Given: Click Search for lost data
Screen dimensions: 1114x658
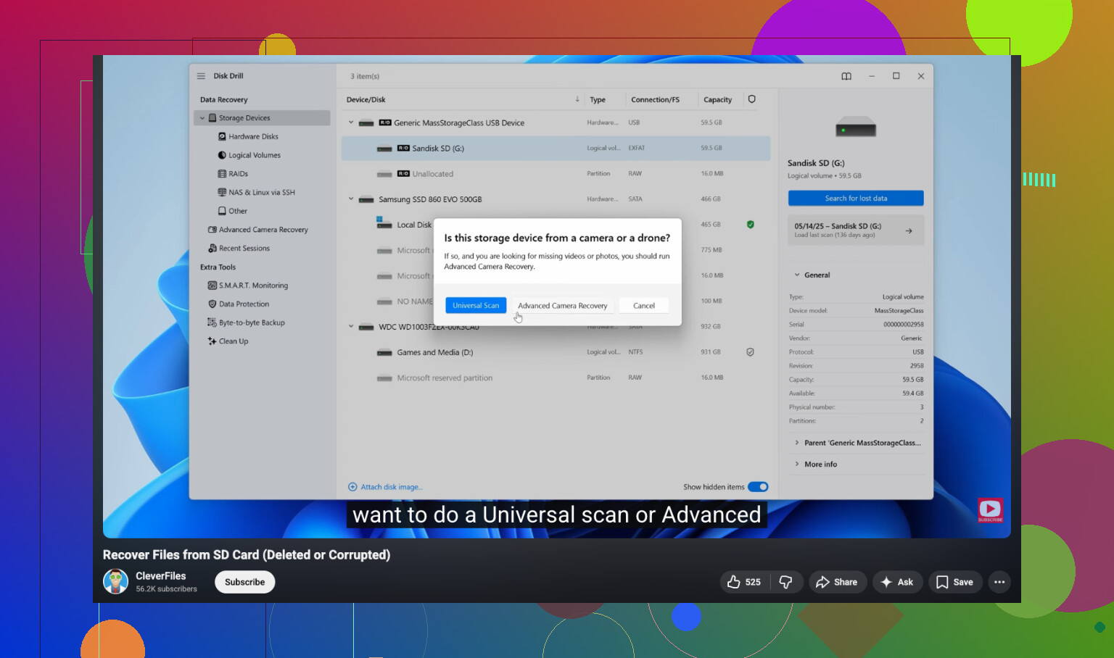Looking at the screenshot, I should pyautogui.click(x=856, y=199).
